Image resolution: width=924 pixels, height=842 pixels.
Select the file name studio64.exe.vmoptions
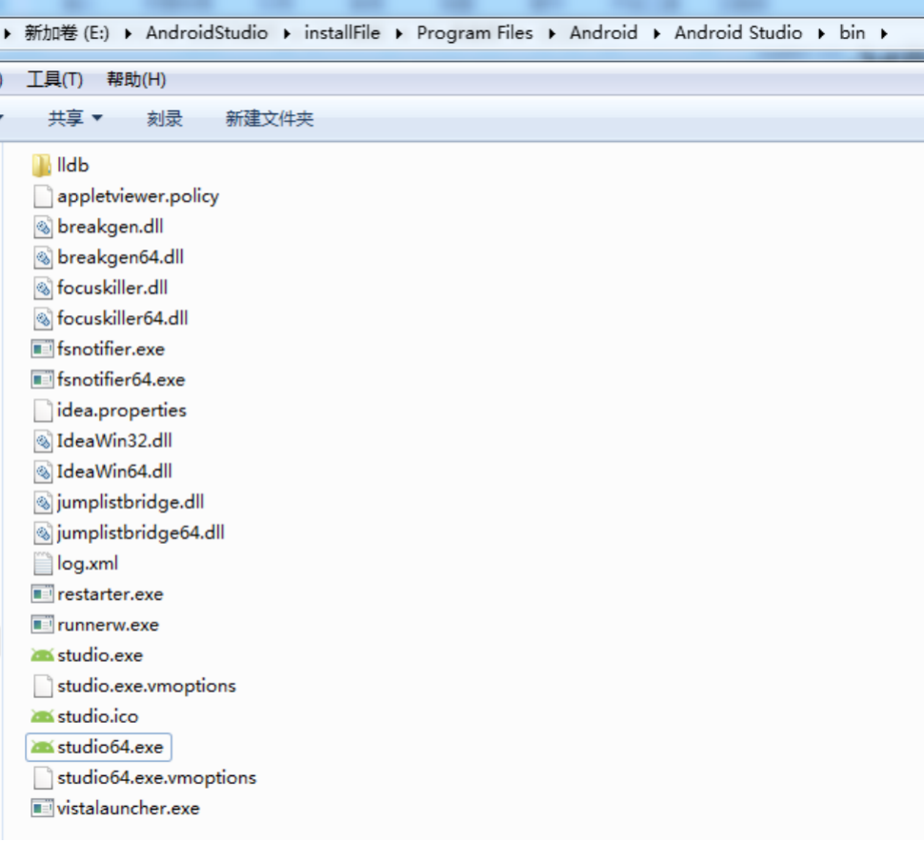[x=157, y=778]
